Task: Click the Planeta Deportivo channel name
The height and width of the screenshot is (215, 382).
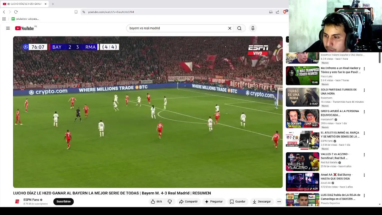Action: tap(330, 203)
